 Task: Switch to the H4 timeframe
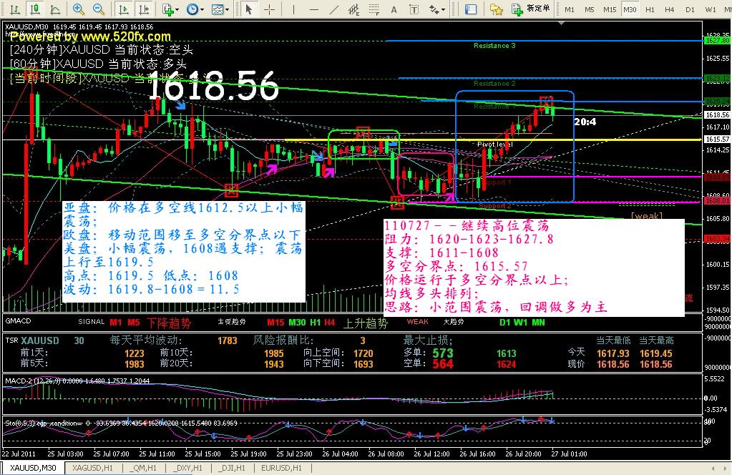click(x=670, y=9)
